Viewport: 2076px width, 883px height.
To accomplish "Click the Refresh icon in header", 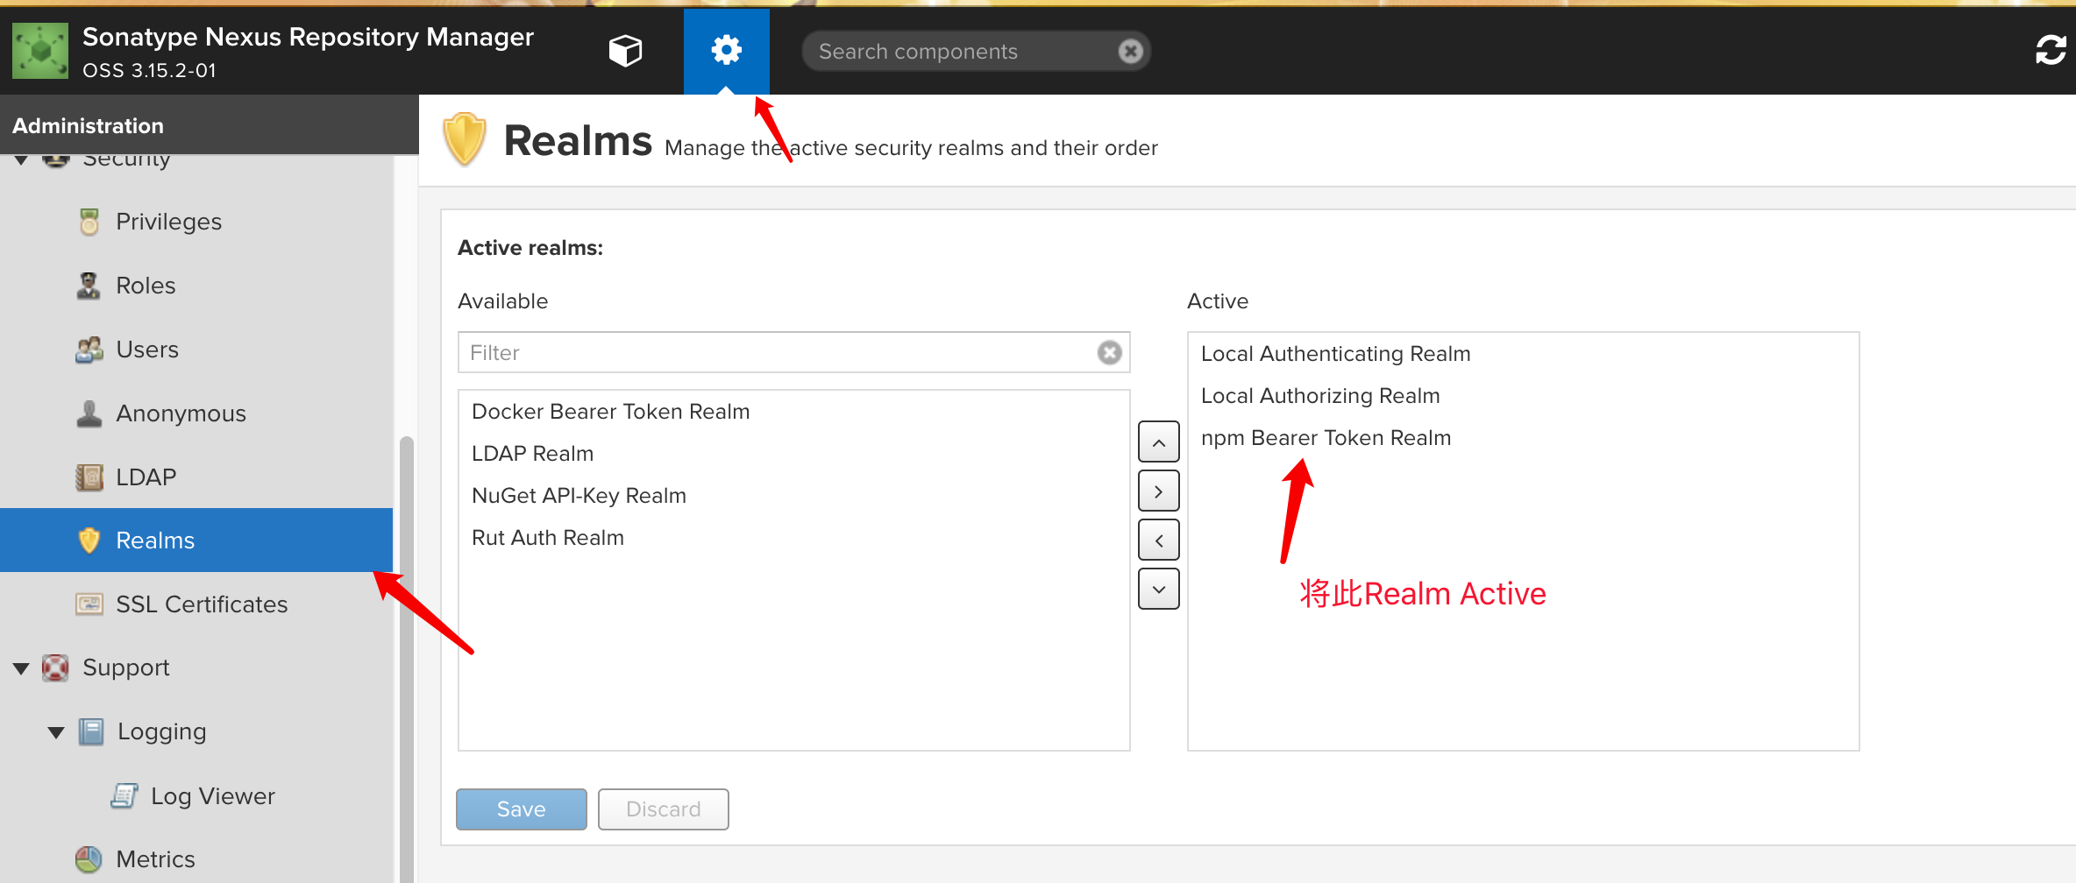I will (x=2051, y=50).
